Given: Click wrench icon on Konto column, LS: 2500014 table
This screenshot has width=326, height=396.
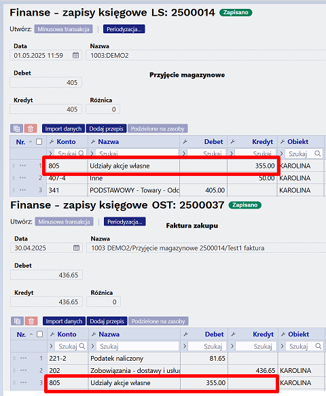Looking at the screenshot, I should coord(52,142).
